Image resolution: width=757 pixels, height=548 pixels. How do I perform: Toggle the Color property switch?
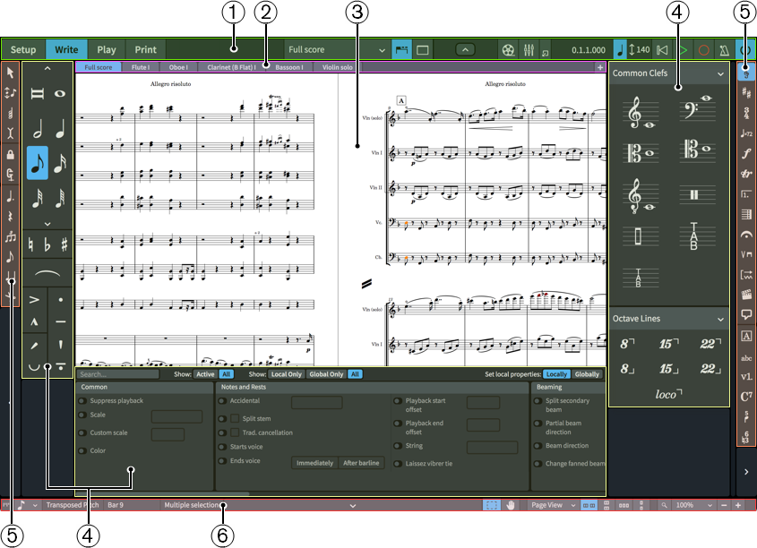pos(83,450)
